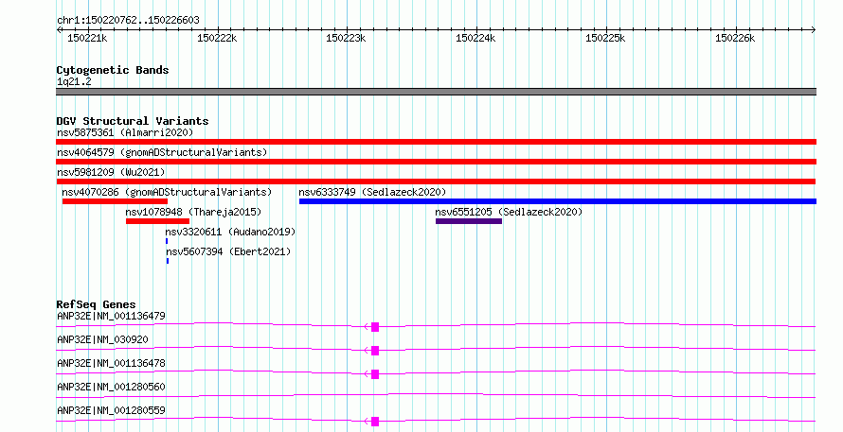
Task: Click the 150226k ruler tick label
Action: coord(734,38)
